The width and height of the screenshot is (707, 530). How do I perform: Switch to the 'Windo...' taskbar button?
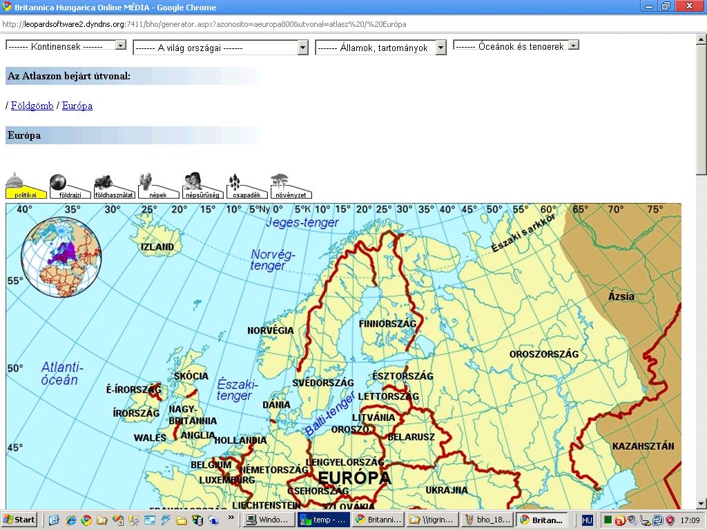(269, 520)
